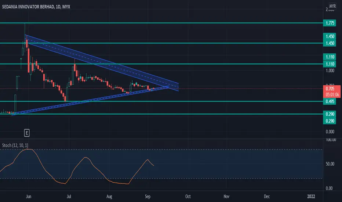342x202 pixels.
Task: Click the SEDANIA INNOVATOR BERHAD chart title
Action: tap(36, 7)
